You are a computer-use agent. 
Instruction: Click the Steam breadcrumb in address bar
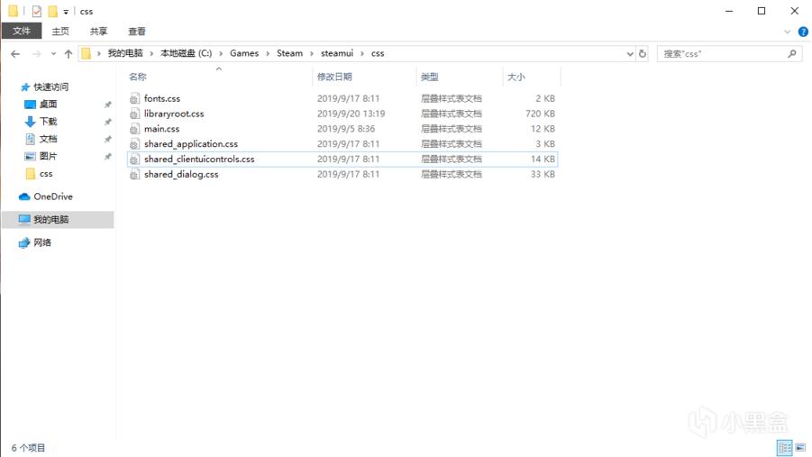289,54
